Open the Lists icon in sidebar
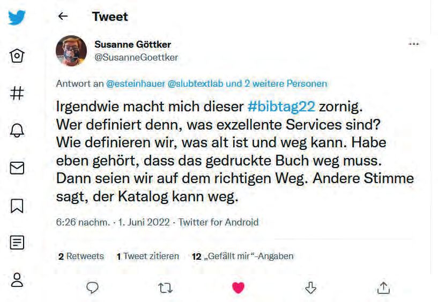The width and height of the screenshot is (438, 302). [x=17, y=242]
